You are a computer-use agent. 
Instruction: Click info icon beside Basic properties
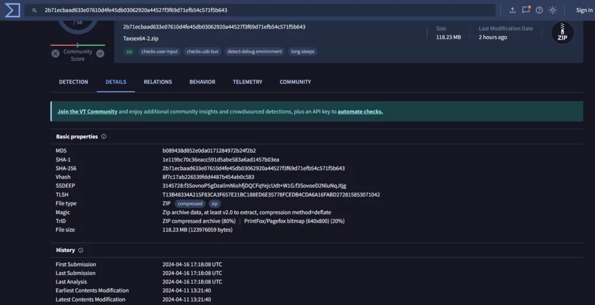104,137
